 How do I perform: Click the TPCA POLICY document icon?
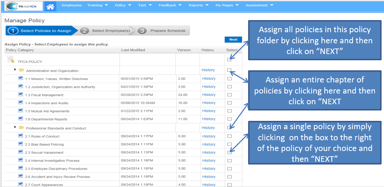coord(10,60)
